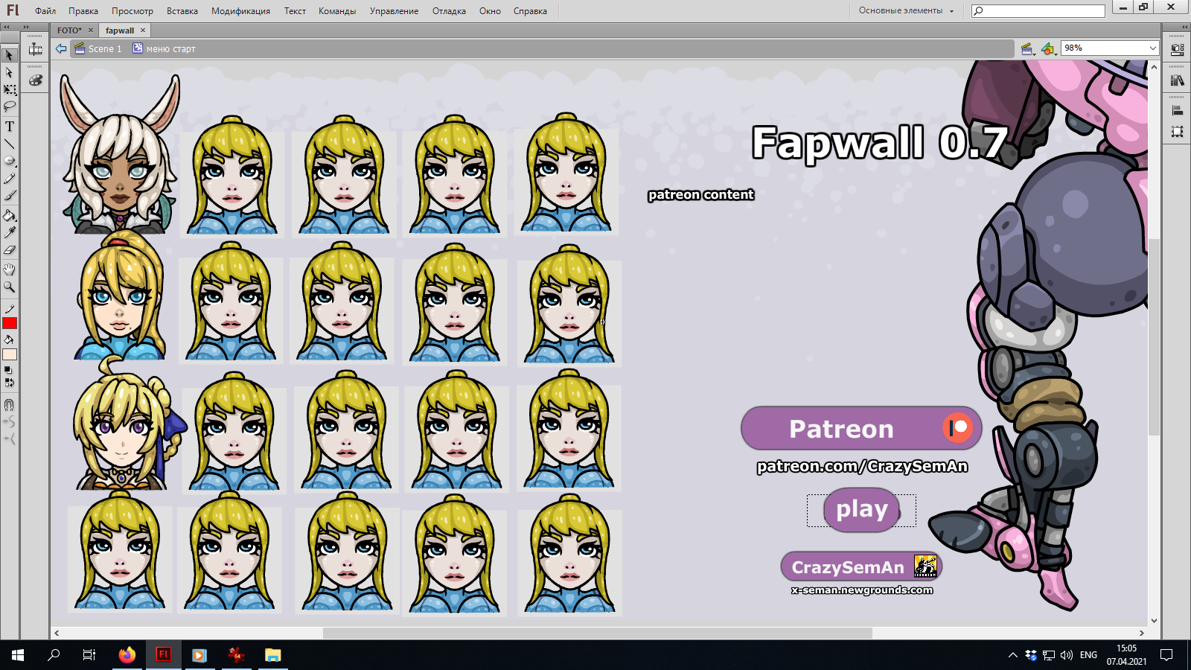Activate the Paint Bucket tool
Image resolution: width=1191 pixels, height=670 pixels.
click(10, 216)
